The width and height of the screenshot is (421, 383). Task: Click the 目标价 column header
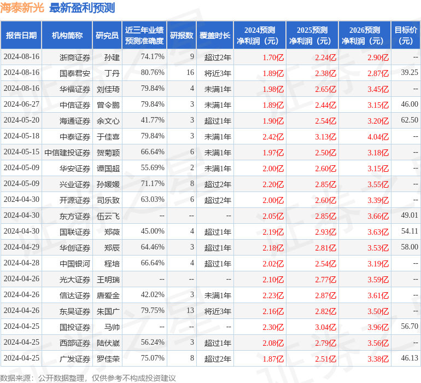[406, 35]
